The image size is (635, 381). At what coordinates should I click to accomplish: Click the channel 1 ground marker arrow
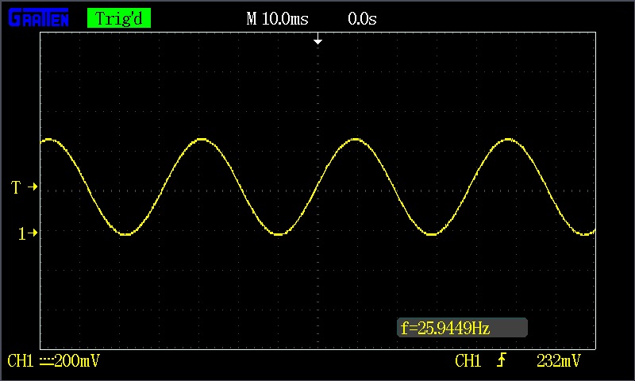point(28,233)
